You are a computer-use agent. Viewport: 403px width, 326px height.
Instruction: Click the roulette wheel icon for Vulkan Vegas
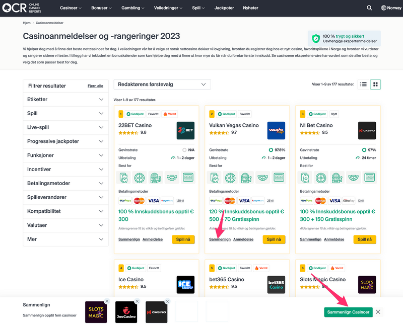pyautogui.click(x=229, y=177)
